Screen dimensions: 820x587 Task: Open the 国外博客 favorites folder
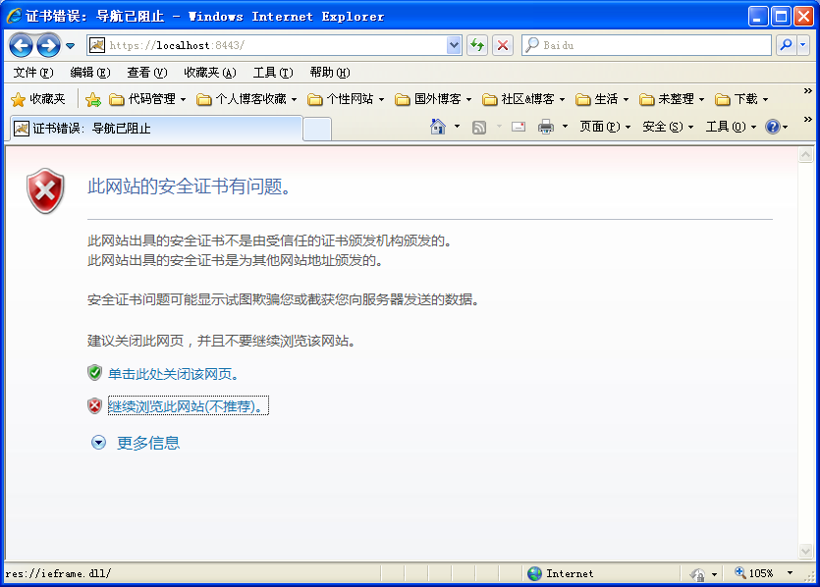[433, 99]
